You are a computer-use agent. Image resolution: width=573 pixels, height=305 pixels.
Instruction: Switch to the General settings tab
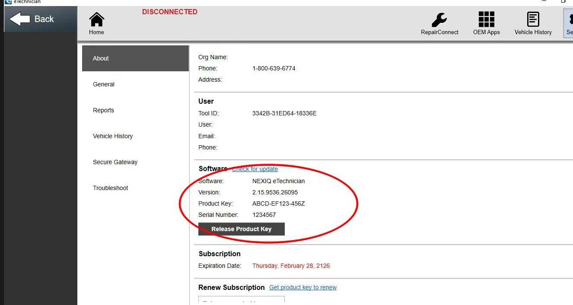pos(135,84)
